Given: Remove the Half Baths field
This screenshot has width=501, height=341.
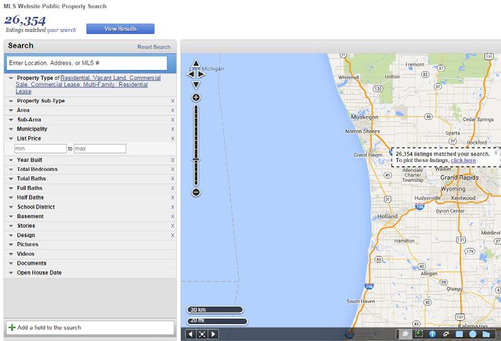Looking at the screenshot, I should 173,197.
